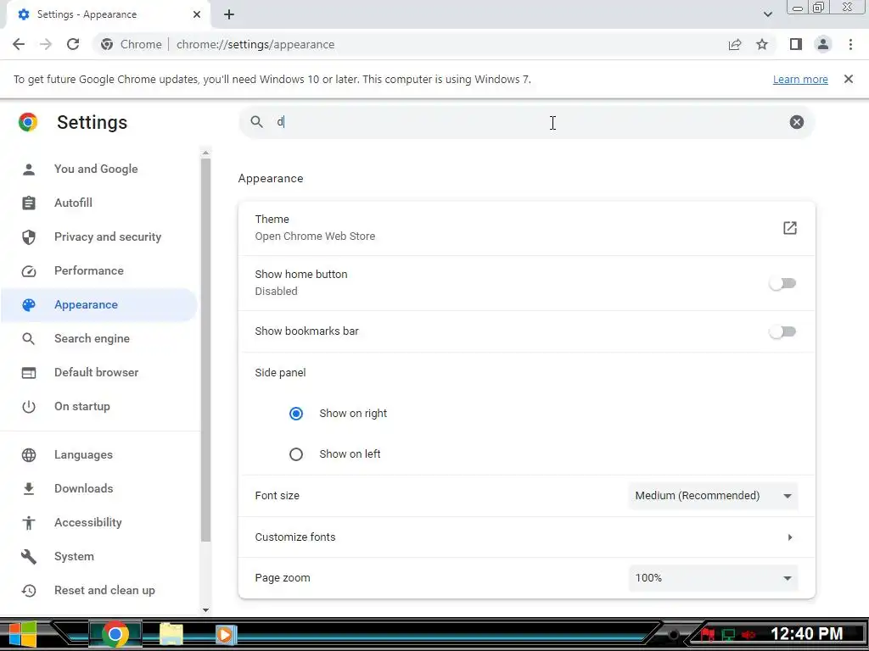
Task: Click the forward navigation arrow
Action: 46,44
